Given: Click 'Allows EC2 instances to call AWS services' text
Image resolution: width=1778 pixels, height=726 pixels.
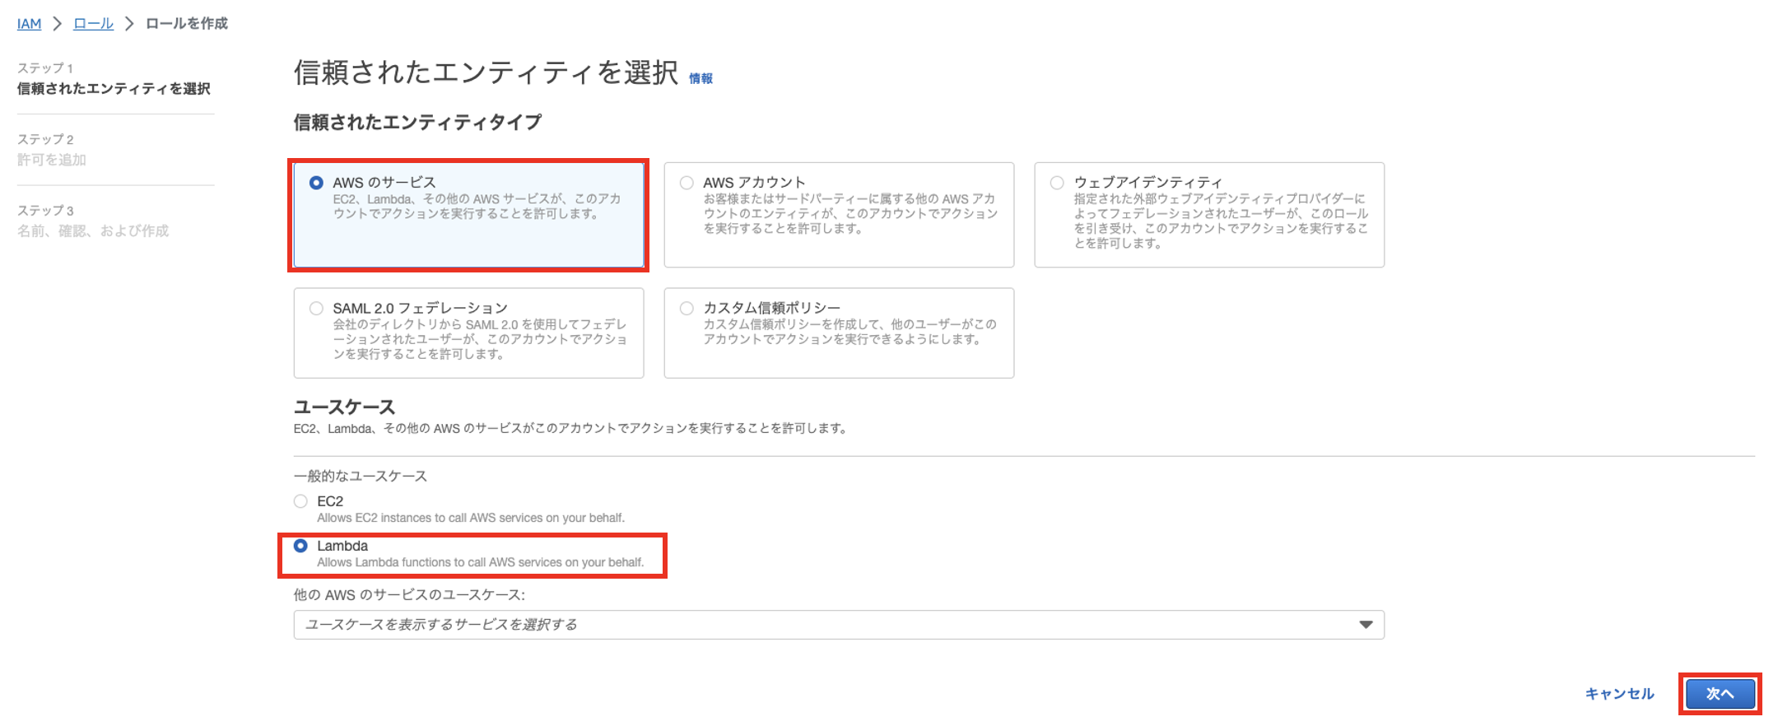Looking at the screenshot, I should [x=471, y=519].
